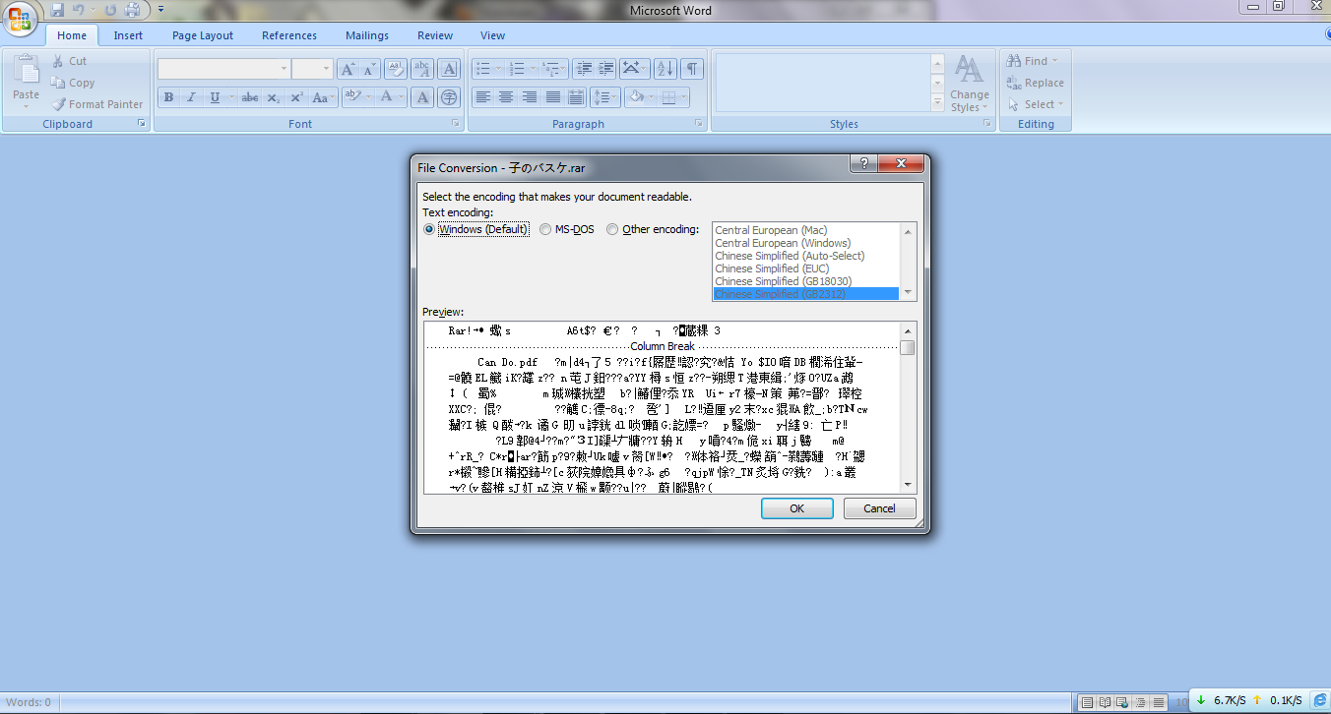
Task: Open the Insert ribbon tab
Action: click(128, 35)
